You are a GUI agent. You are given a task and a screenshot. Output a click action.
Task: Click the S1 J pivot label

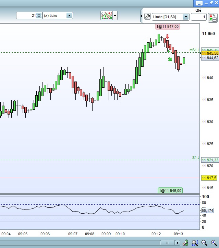[196, 158]
